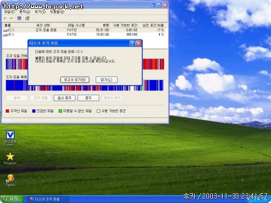The image size is (271, 203).
Task: Click the greyed 보고서 보기 button below map
Action: coord(112,98)
